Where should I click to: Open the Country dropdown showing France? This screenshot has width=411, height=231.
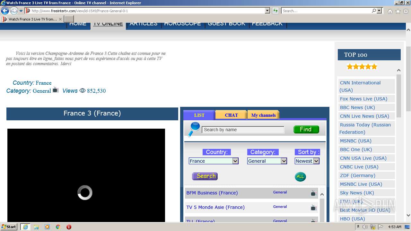click(214, 161)
